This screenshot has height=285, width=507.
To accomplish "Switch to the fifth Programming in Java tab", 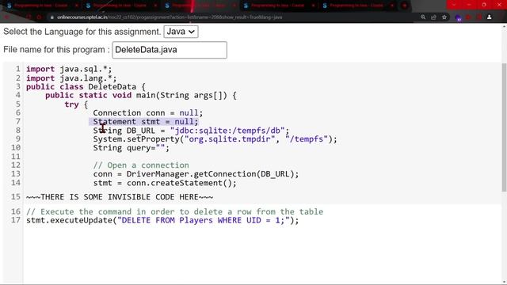I will pyautogui.click(x=356, y=6).
